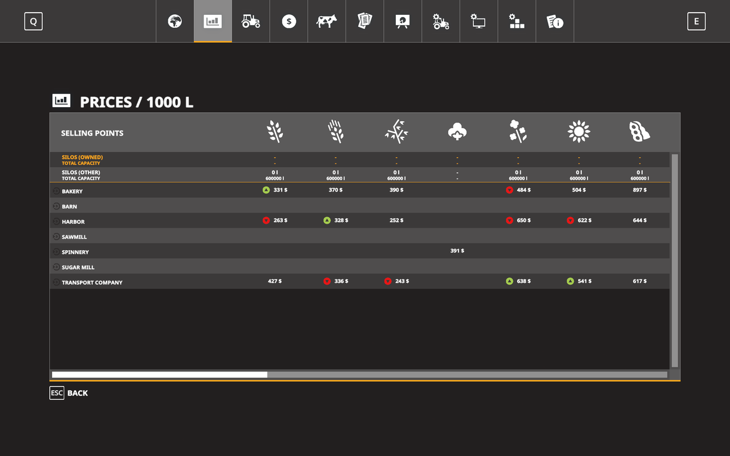This screenshot has height=456, width=730.
Task: Select the wheat price column header
Action: tap(275, 131)
